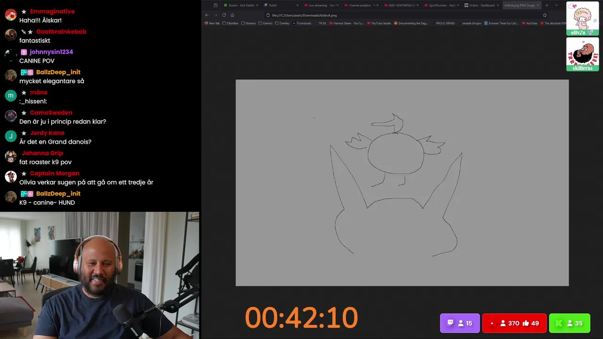
Task: Open a new browser tab with plus
Action: (x=547, y=5)
